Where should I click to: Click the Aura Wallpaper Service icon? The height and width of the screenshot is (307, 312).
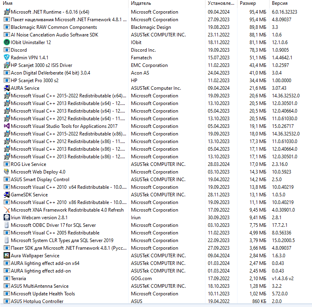(6, 255)
